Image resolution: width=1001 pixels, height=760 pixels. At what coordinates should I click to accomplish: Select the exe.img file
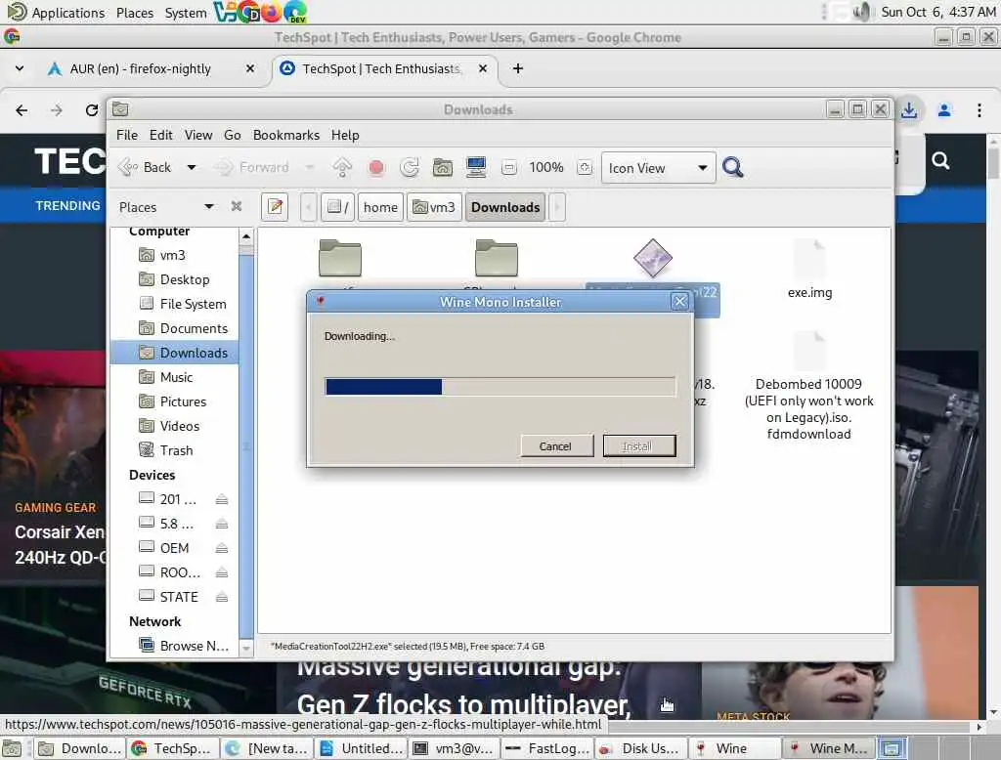809,270
